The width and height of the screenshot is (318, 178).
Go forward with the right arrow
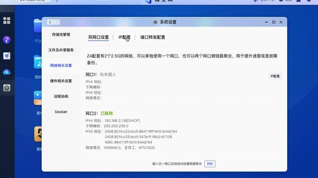[x=57, y=22]
